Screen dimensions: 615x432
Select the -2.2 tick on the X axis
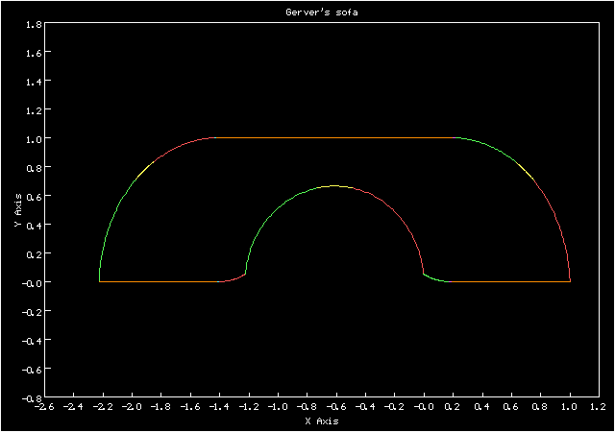click(x=103, y=407)
